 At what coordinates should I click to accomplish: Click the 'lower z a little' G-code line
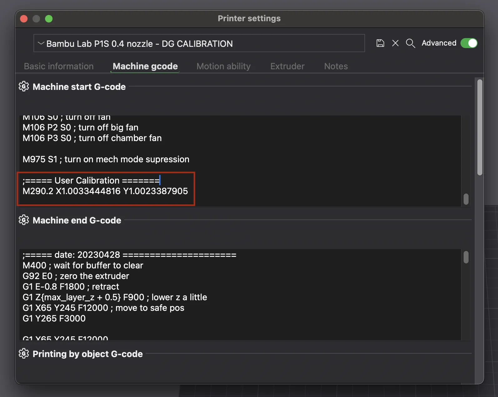(x=115, y=297)
